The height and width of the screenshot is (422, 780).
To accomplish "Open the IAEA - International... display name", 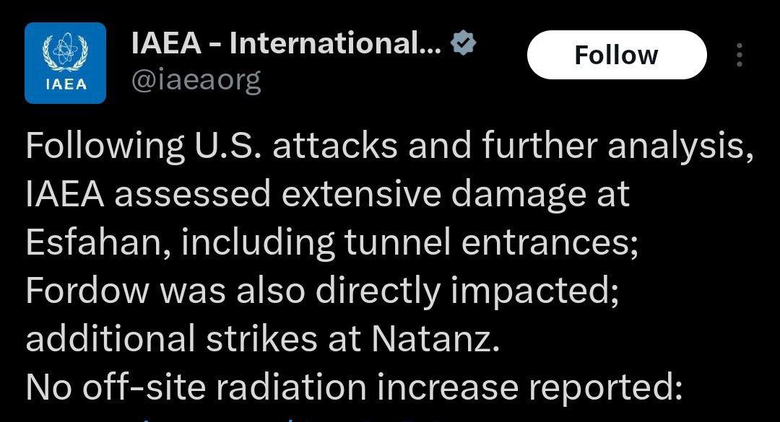I will pos(286,43).
